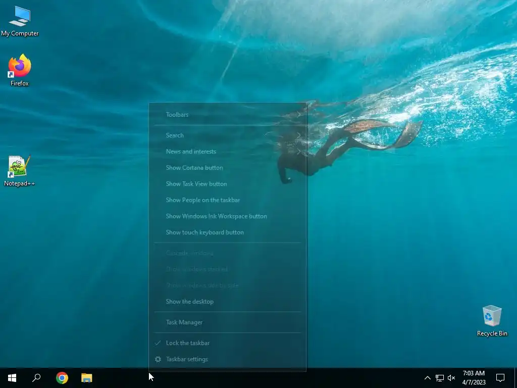Open the Action Center notifications icon
This screenshot has width=517, height=388.
pyautogui.click(x=500, y=378)
